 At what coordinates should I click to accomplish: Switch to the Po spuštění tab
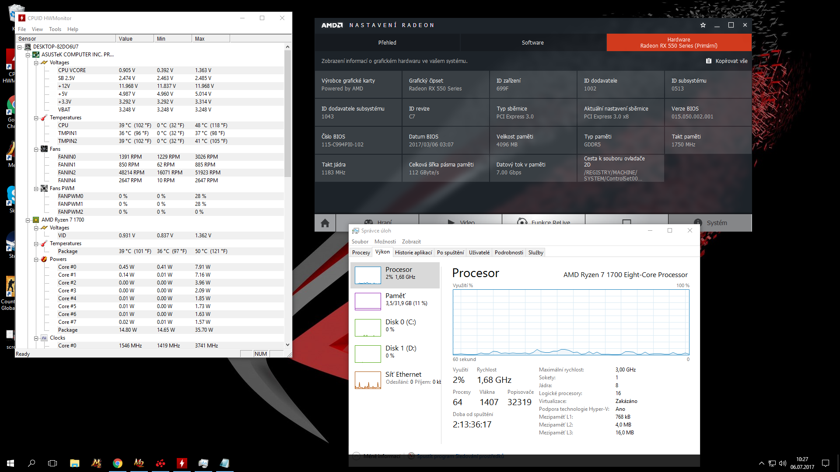pyautogui.click(x=450, y=253)
